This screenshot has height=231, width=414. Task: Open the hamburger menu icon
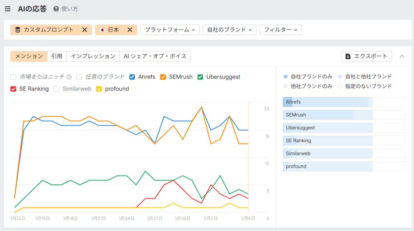point(8,9)
